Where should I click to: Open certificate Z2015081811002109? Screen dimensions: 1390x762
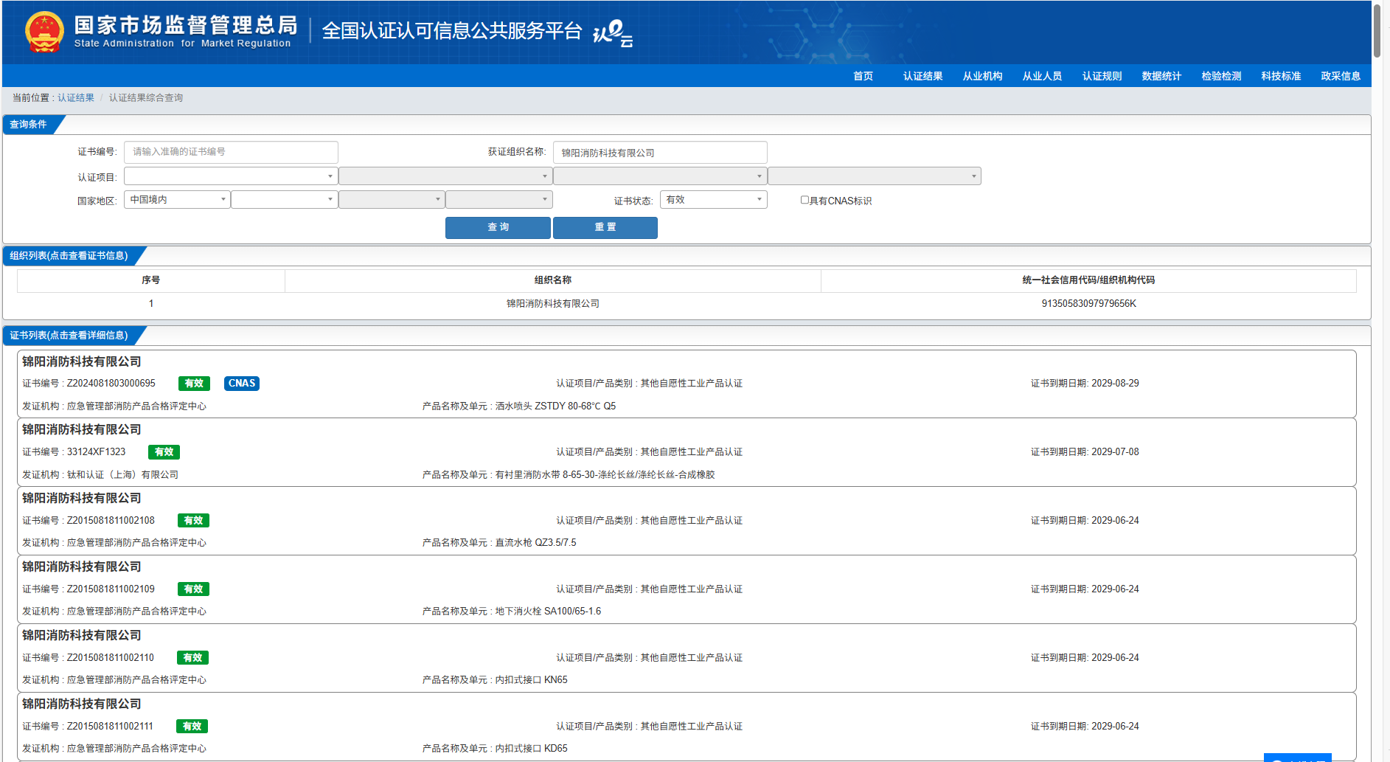click(687, 589)
